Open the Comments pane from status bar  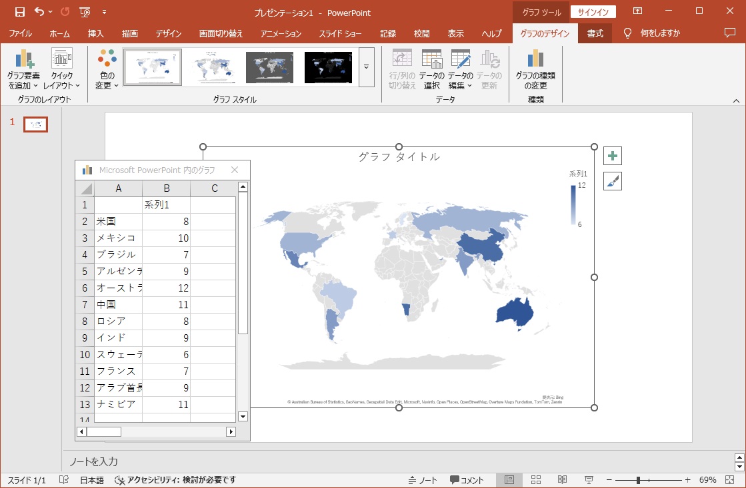(467, 480)
